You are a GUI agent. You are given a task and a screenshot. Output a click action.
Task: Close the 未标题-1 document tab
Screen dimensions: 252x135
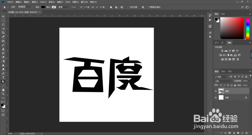[x=40, y=12]
